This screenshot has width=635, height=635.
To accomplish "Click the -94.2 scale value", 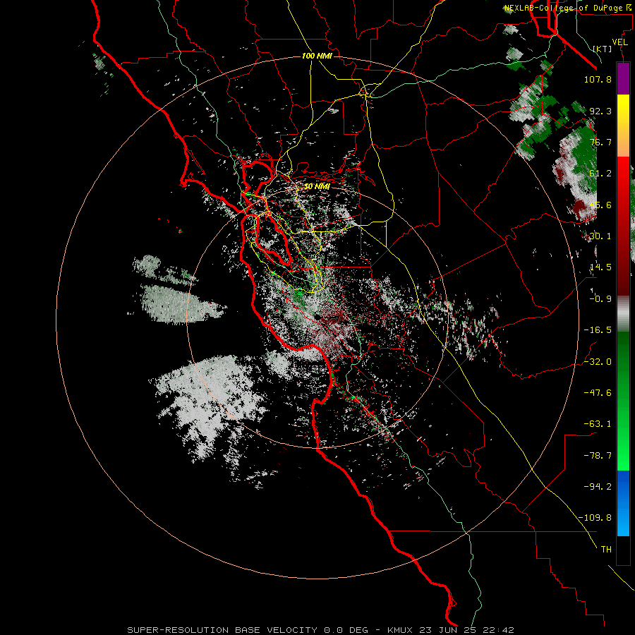I will [x=598, y=487].
